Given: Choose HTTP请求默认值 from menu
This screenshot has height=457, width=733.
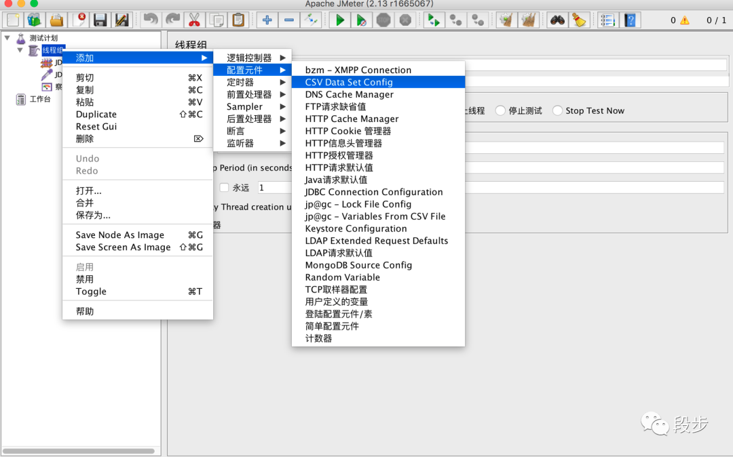Looking at the screenshot, I should pyautogui.click(x=378, y=167).
